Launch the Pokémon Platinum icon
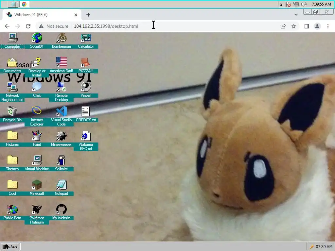 coord(37,214)
